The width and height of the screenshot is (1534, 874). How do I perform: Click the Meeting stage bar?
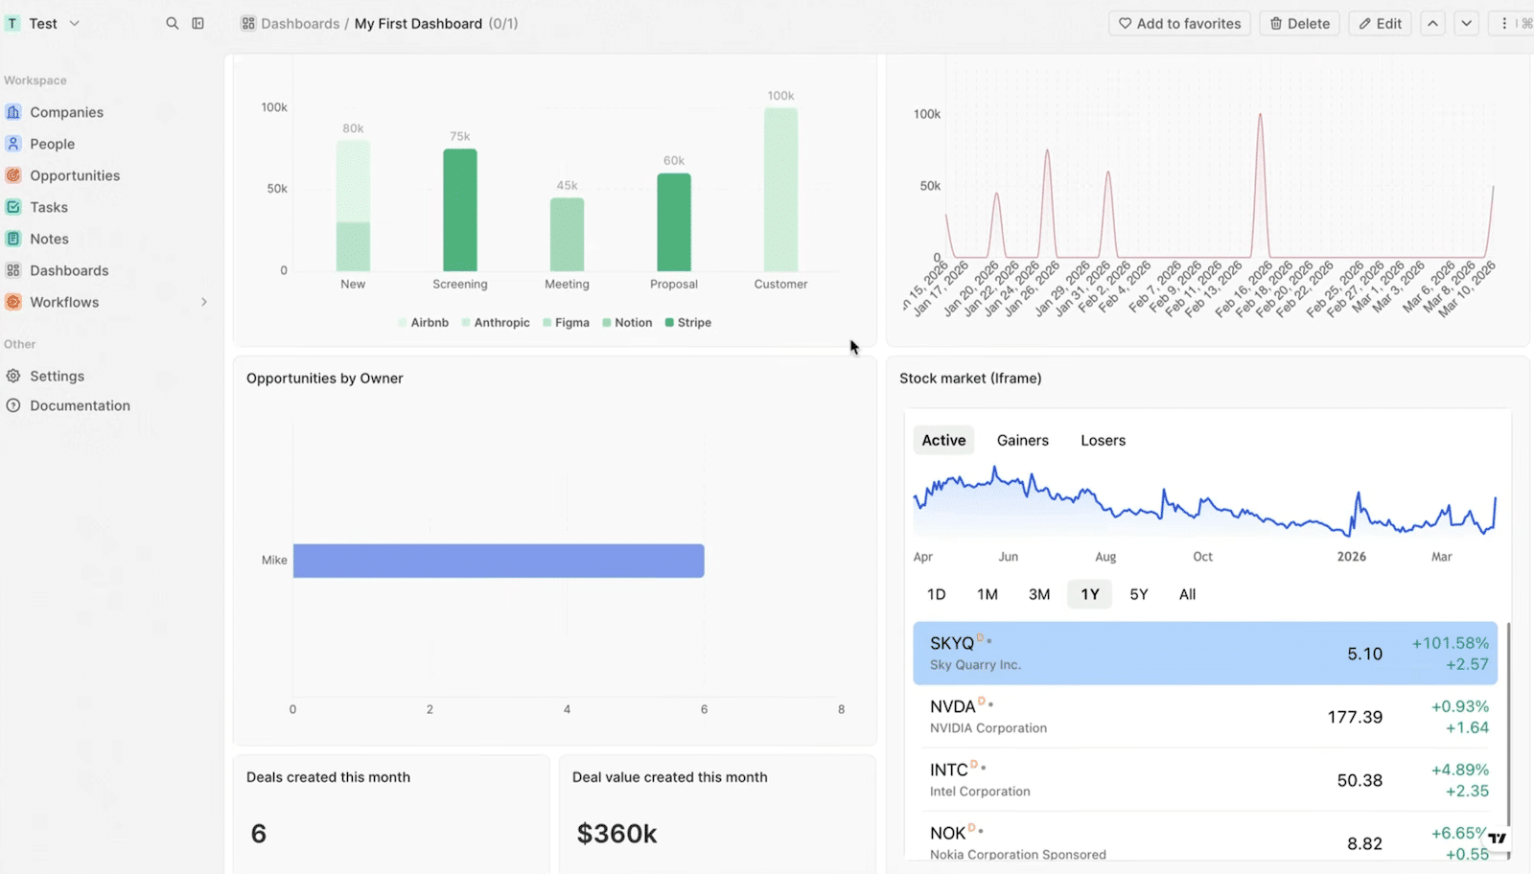567,235
